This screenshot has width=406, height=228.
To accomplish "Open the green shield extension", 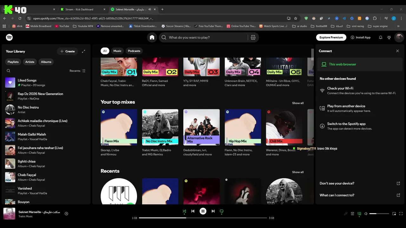I will 306,18.
